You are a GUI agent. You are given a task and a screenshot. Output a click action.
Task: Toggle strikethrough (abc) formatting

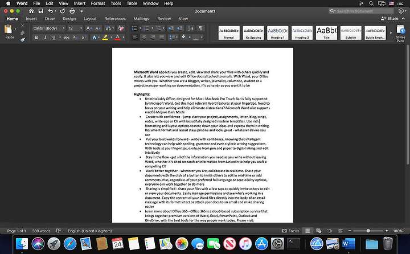point(67,38)
